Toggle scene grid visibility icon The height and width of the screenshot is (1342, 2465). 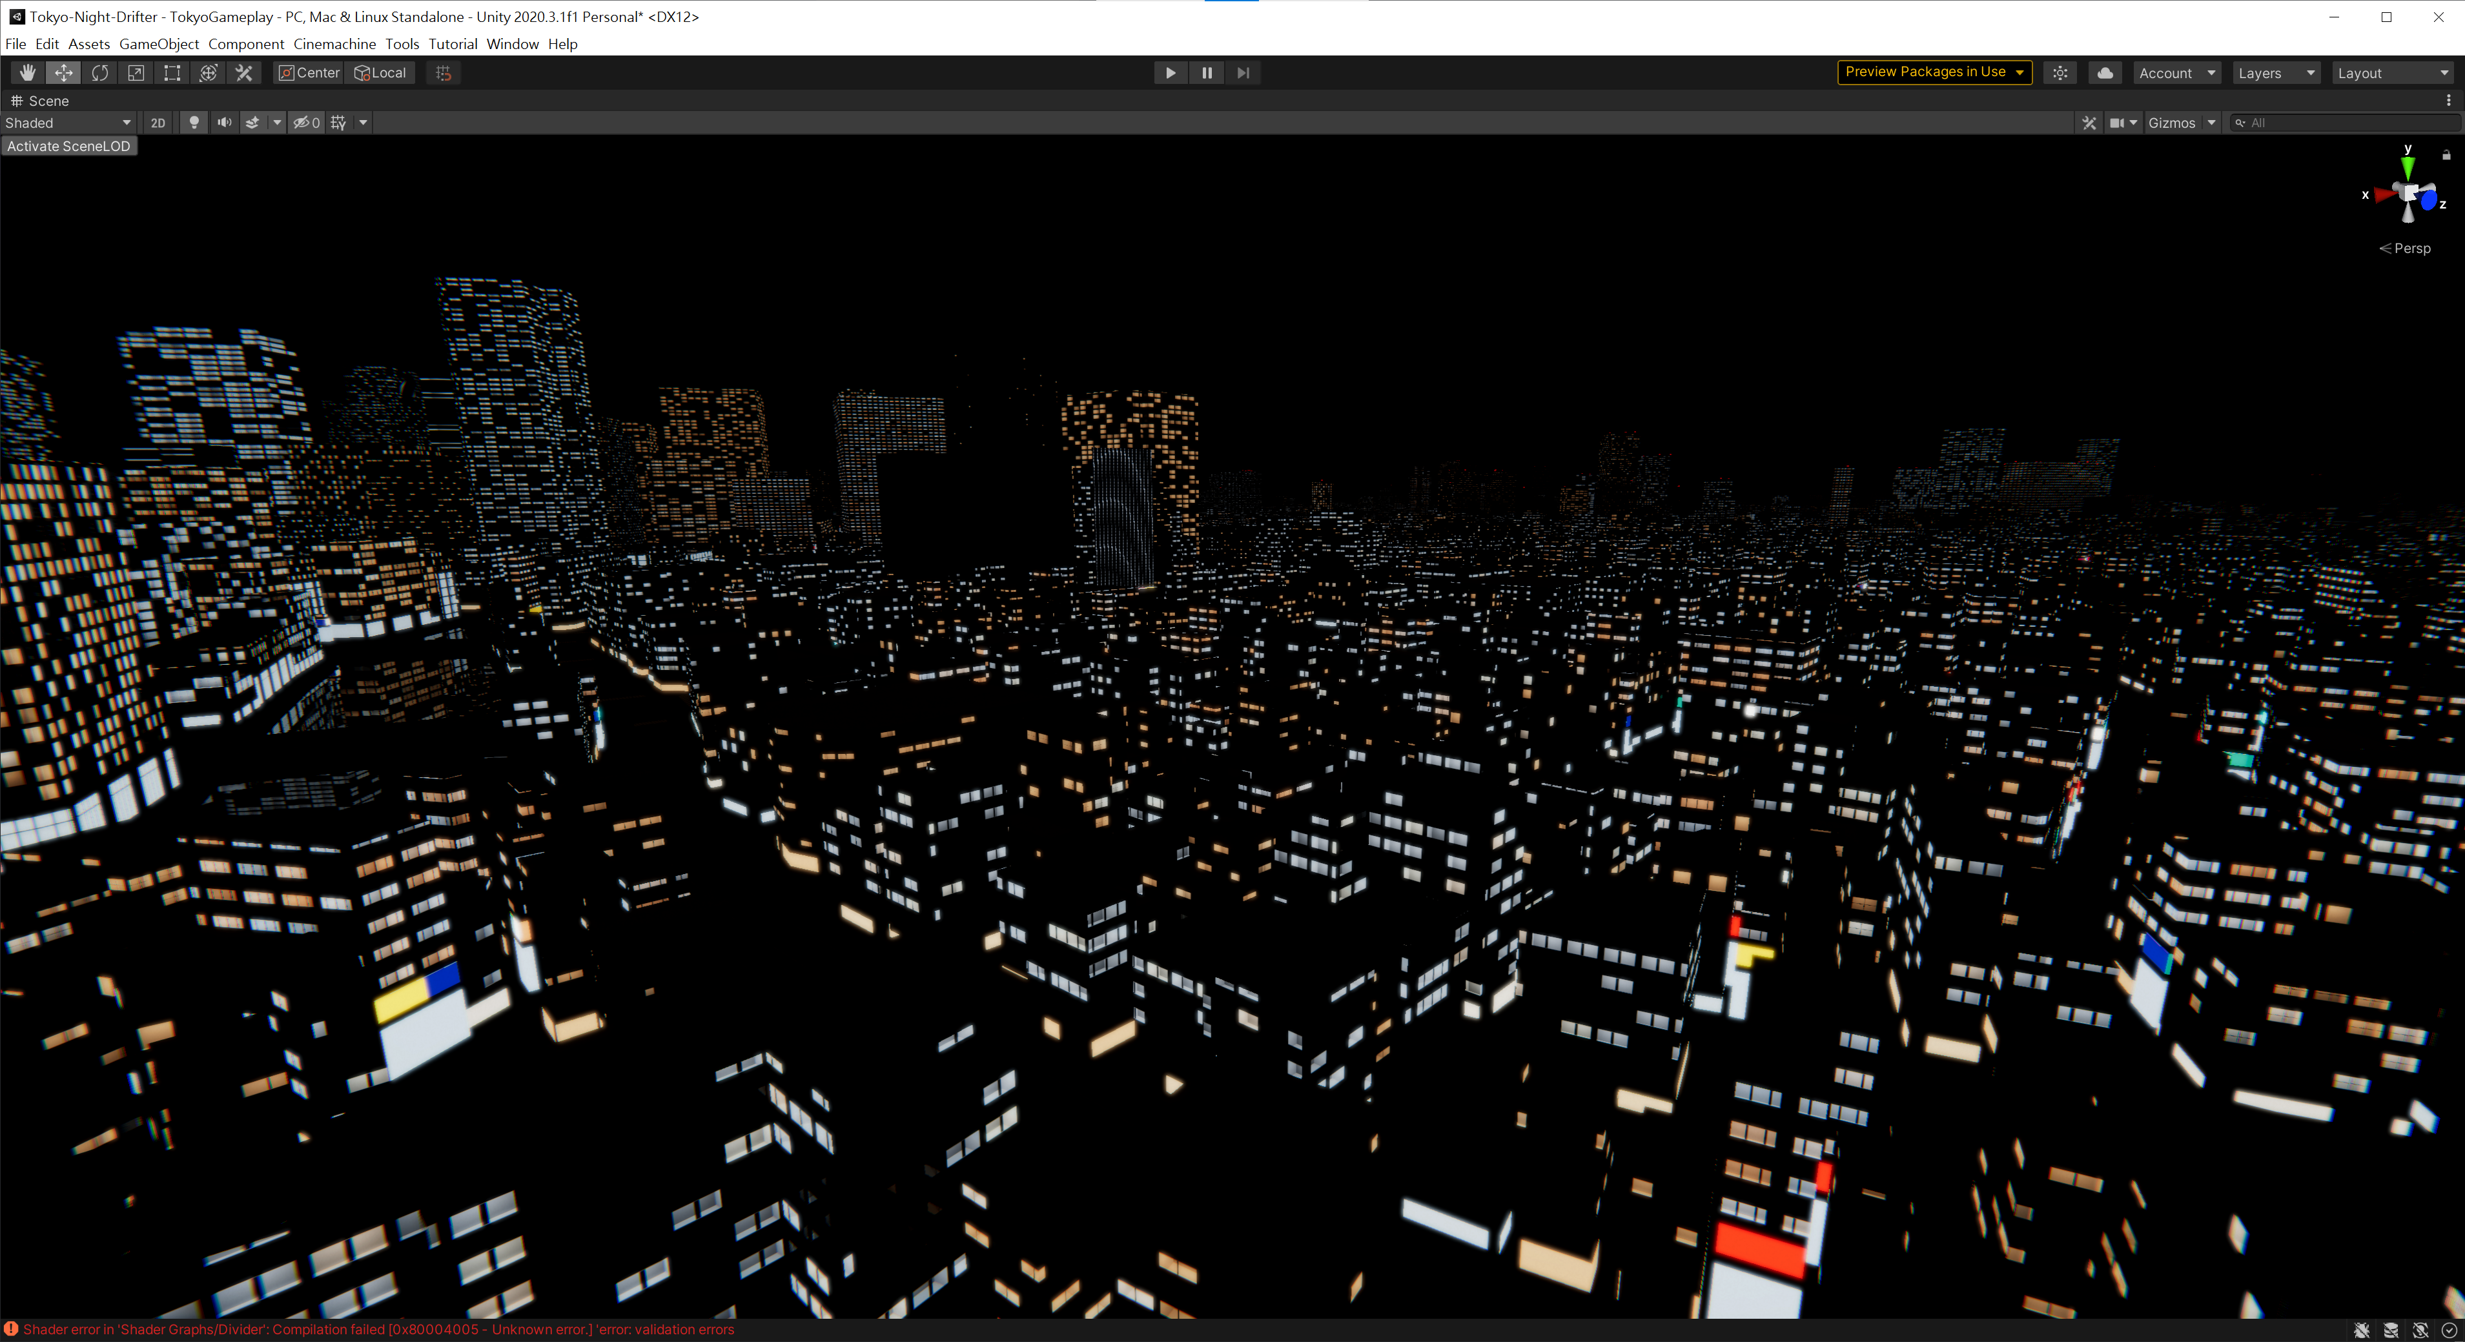point(339,123)
